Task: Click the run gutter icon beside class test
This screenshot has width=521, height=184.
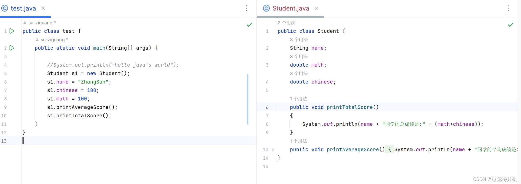Action: (x=12, y=31)
